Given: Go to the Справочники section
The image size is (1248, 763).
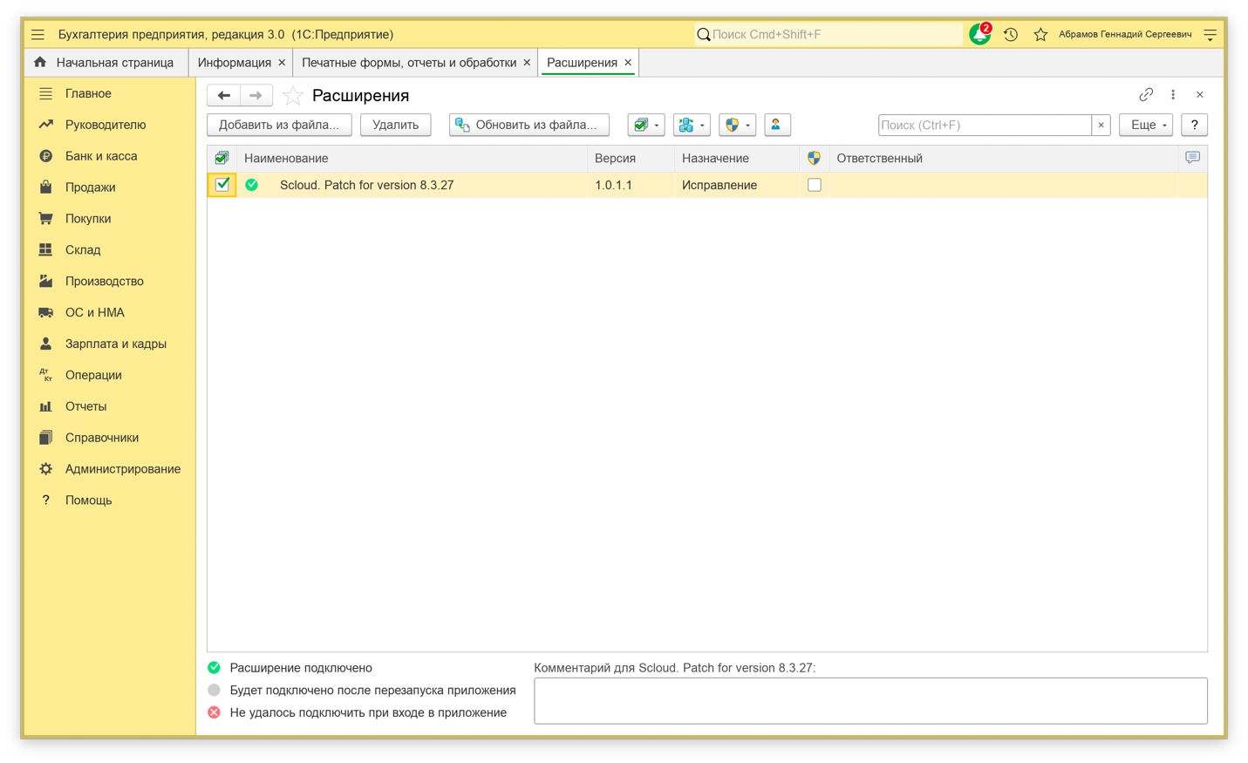Looking at the screenshot, I should click(x=102, y=439).
